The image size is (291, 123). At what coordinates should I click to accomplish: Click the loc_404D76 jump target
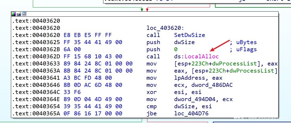[191, 113]
